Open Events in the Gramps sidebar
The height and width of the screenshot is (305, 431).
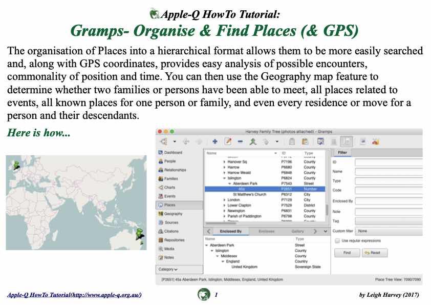click(167, 196)
